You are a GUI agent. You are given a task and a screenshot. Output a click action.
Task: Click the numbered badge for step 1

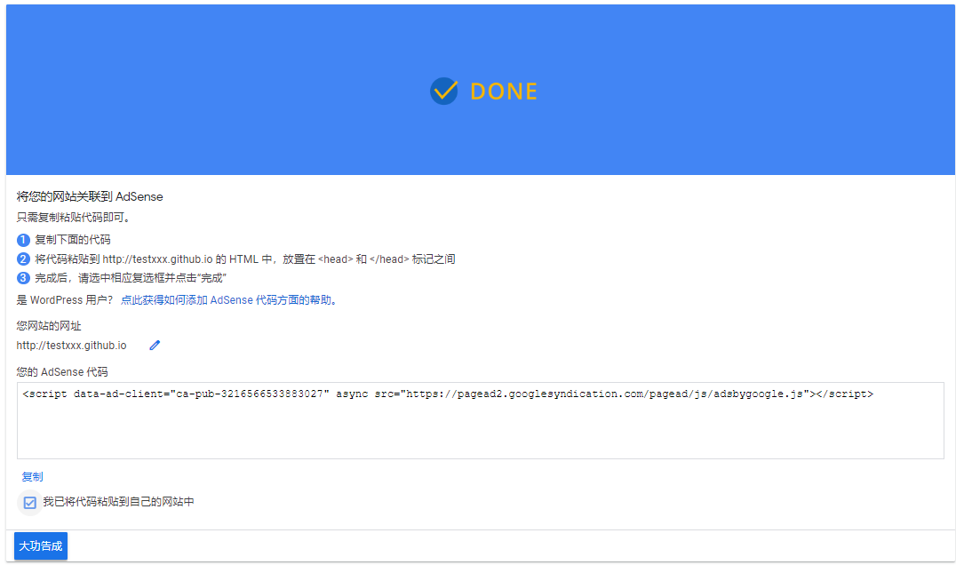click(x=22, y=240)
